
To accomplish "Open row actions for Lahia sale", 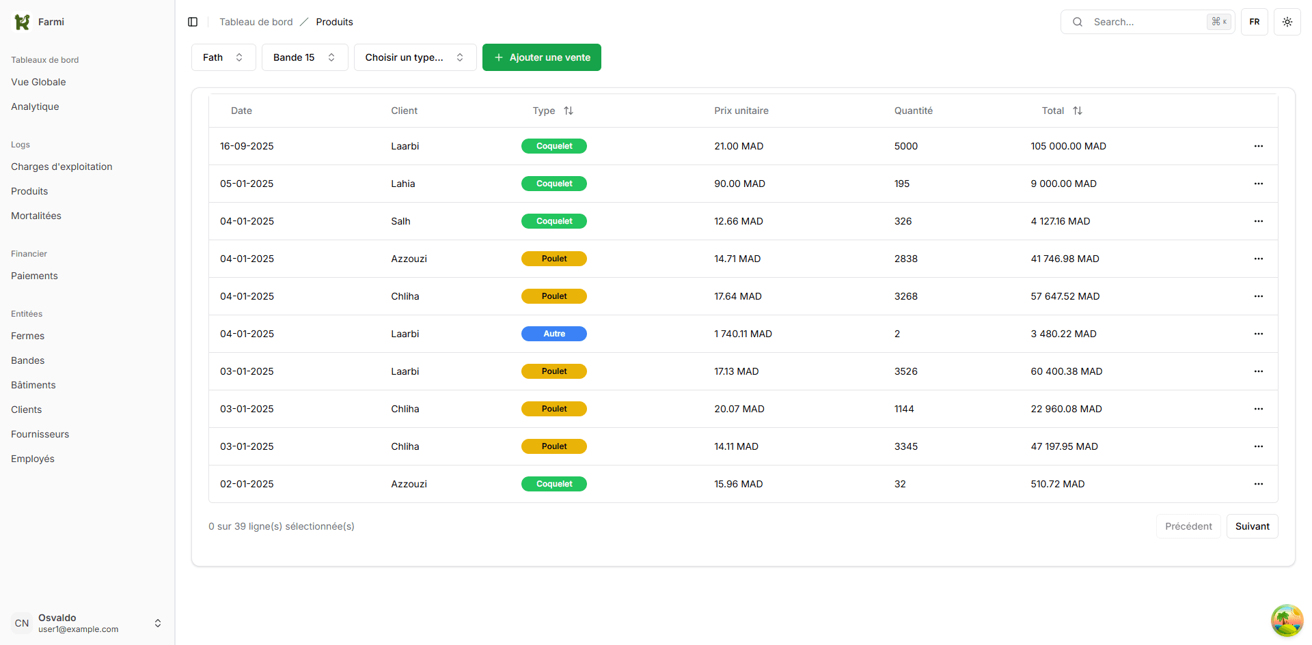I will 1258,184.
